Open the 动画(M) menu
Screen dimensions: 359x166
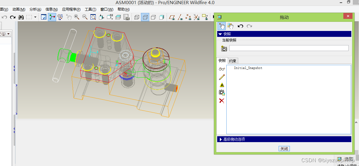19,9
